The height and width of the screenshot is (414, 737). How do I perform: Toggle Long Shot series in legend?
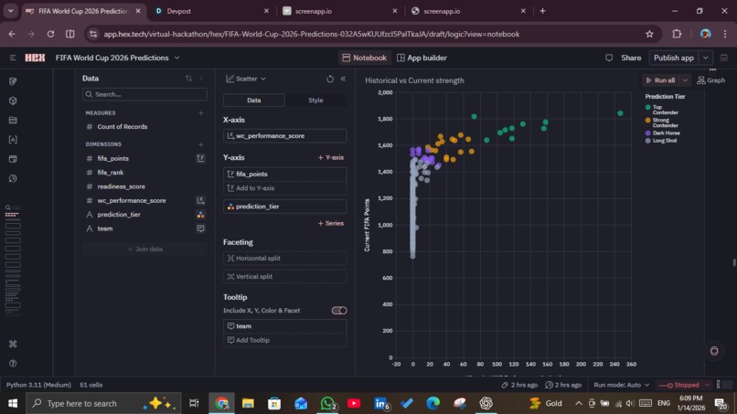(661, 141)
